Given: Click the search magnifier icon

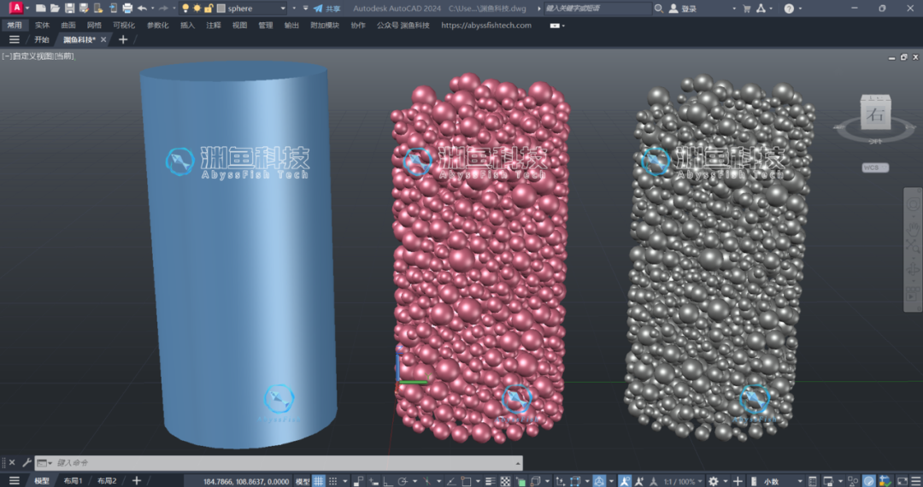Looking at the screenshot, I should [x=658, y=9].
